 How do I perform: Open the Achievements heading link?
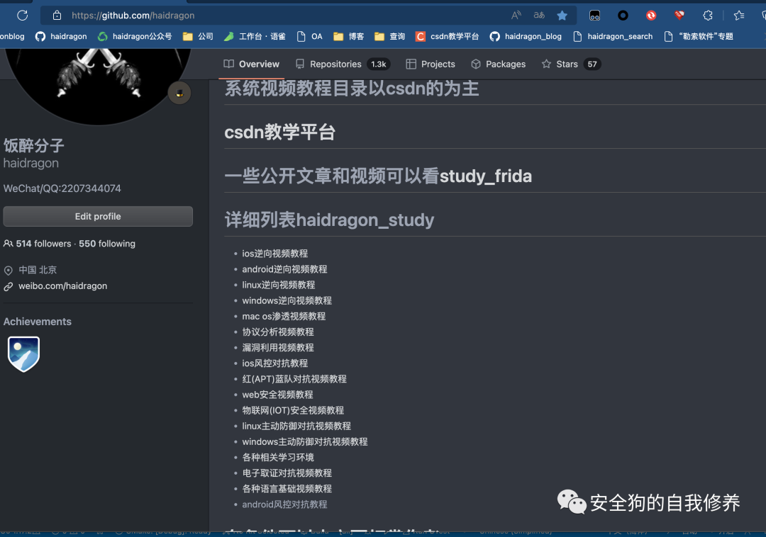[x=37, y=322]
